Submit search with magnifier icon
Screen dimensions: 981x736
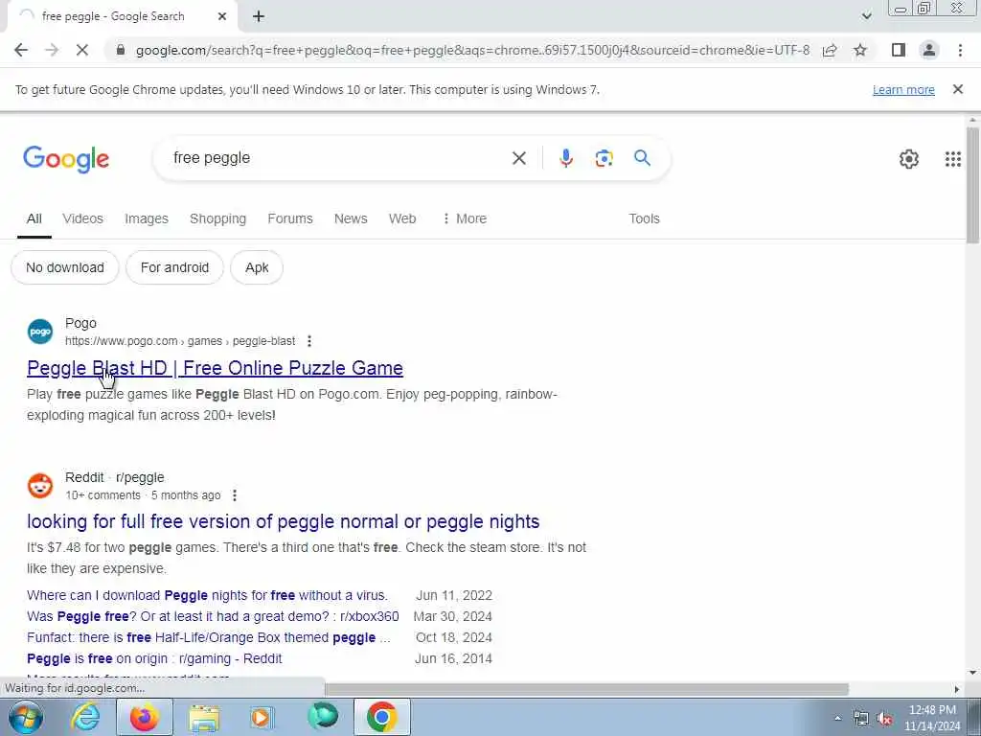pyautogui.click(x=642, y=158)
